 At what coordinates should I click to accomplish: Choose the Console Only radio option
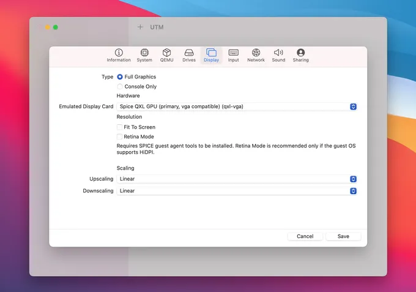[x=120, y=87]
